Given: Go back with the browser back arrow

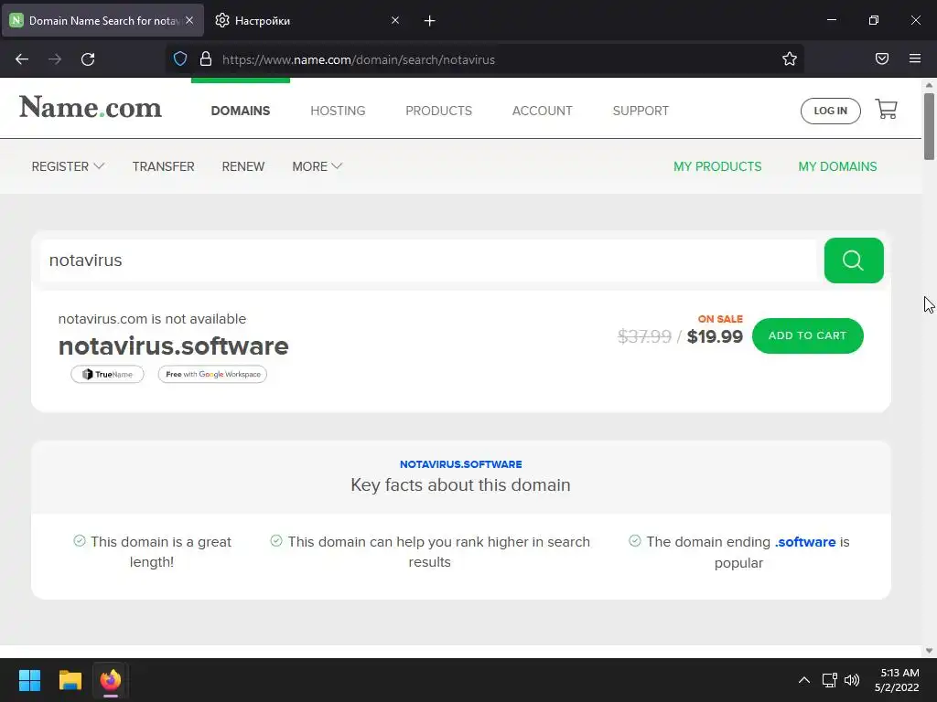Looking at the screenshot, I should tap(22, 59).
